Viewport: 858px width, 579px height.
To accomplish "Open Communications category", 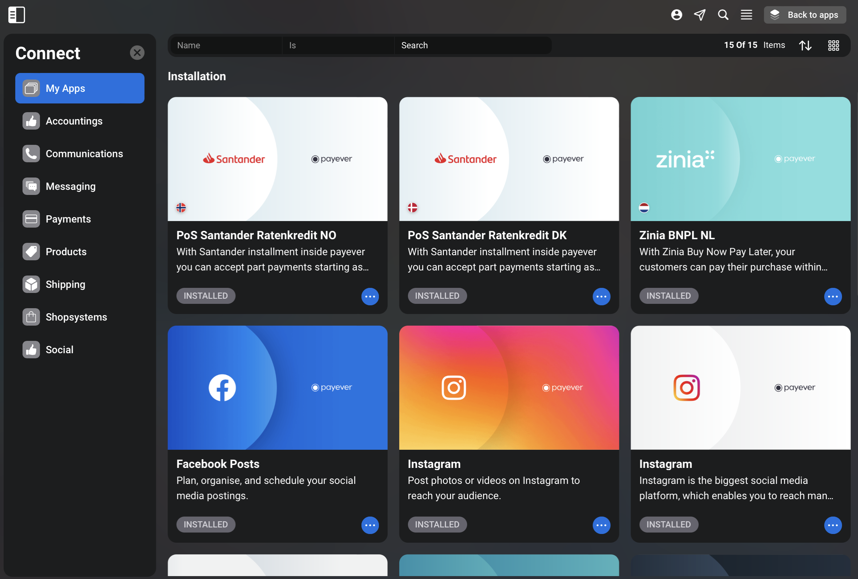I will [x=80, y=154].
